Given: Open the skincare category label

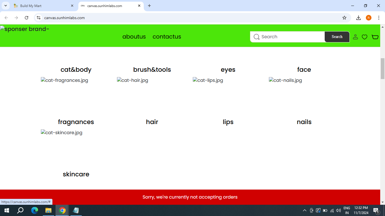Looking at the screenshot, I should point(76,174).
